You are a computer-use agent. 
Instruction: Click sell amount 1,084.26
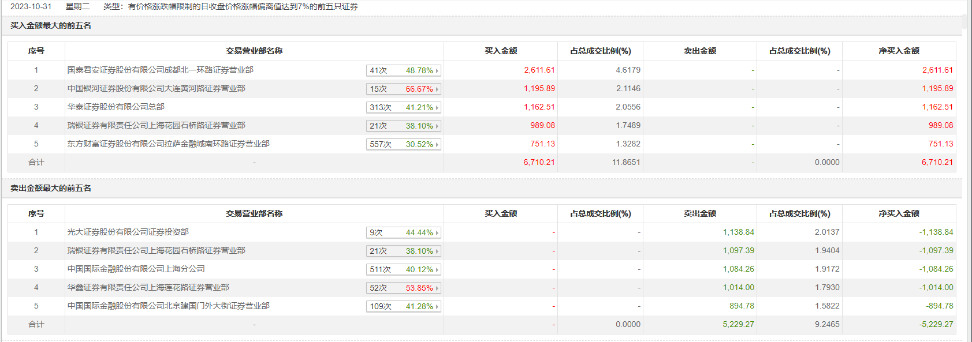(739, 269)
